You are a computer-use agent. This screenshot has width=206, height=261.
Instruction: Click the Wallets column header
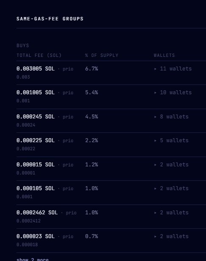click(x=164, y=55)
